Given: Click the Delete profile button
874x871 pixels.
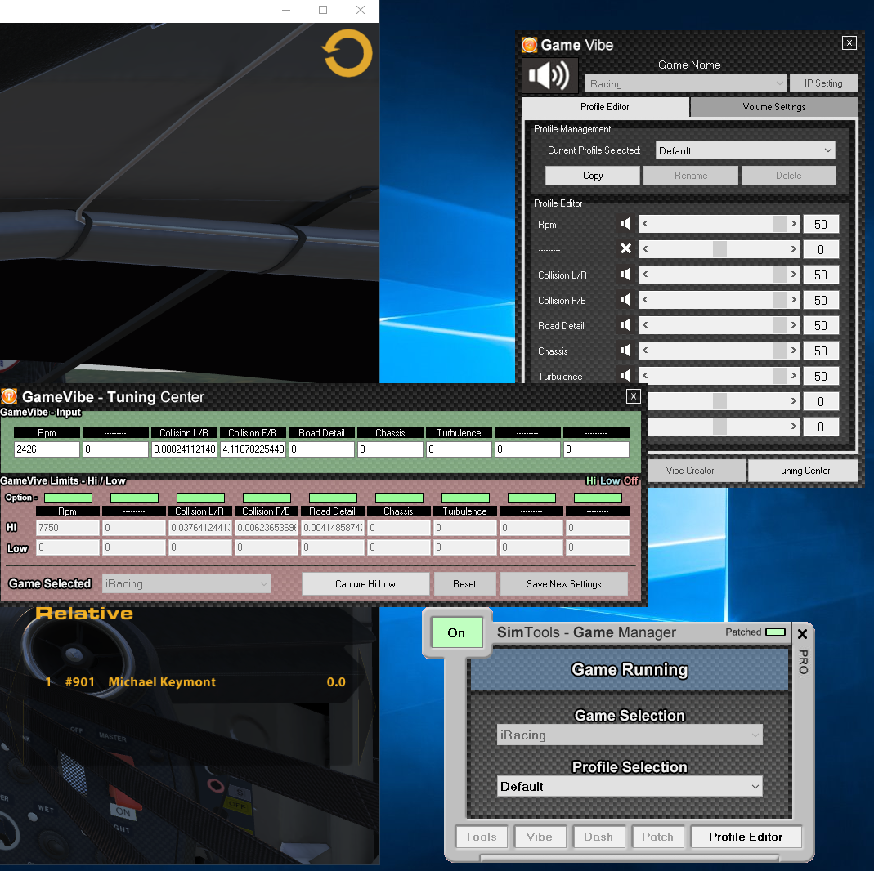Looking at the screenshot, I should click(789, 176).
